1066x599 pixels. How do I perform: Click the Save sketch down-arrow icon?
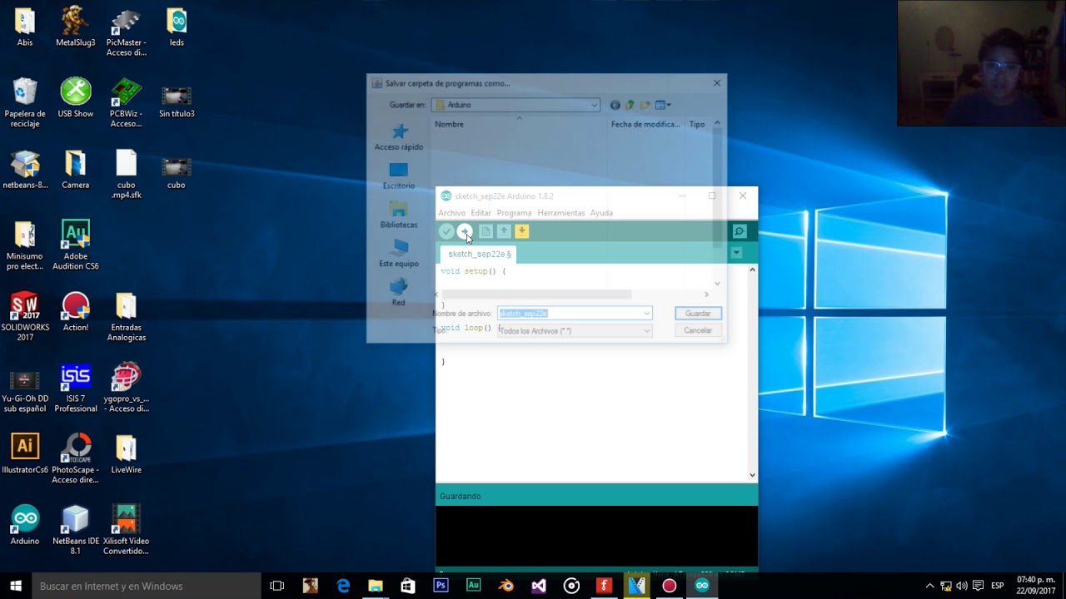tap(522, 231)
